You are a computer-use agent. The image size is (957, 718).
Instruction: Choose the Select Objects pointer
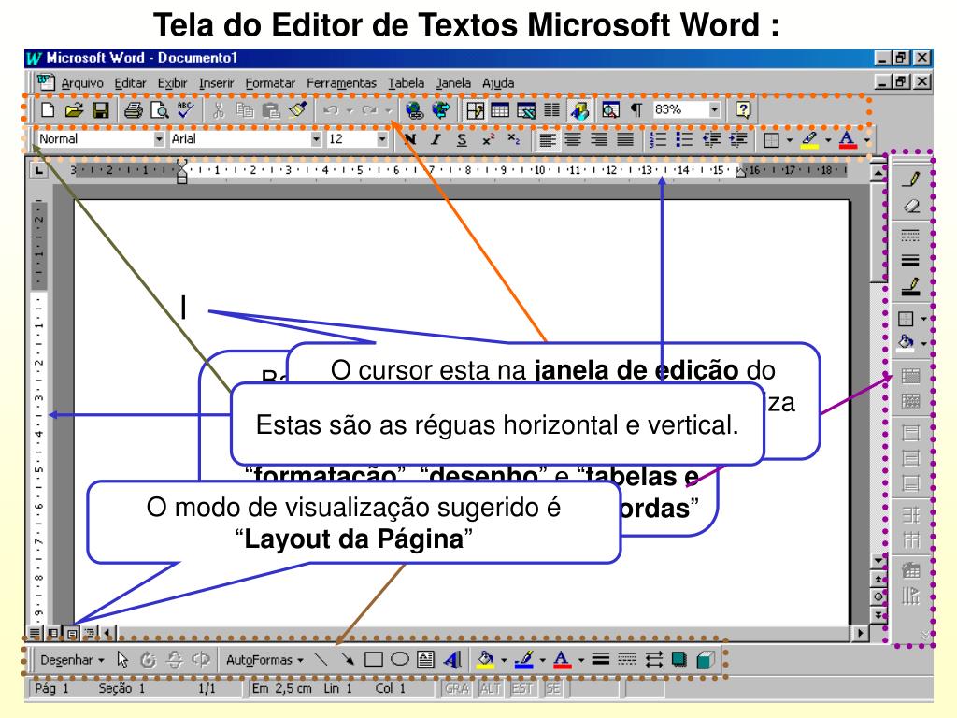click(x=122, y=659)
